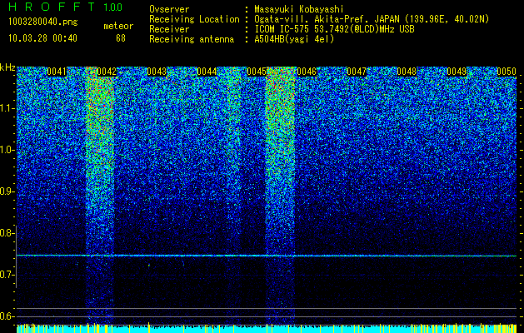Screen dimensions: 524x333
Task: Click the 1.0 frequency axis label
Action: 7,150
